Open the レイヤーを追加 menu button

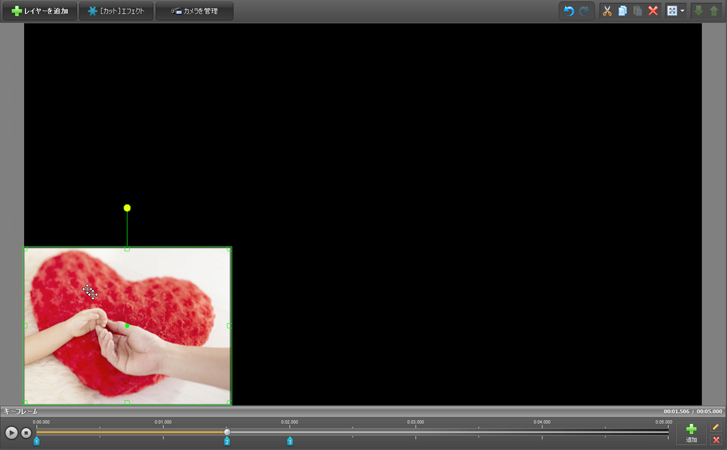point(40,11)
